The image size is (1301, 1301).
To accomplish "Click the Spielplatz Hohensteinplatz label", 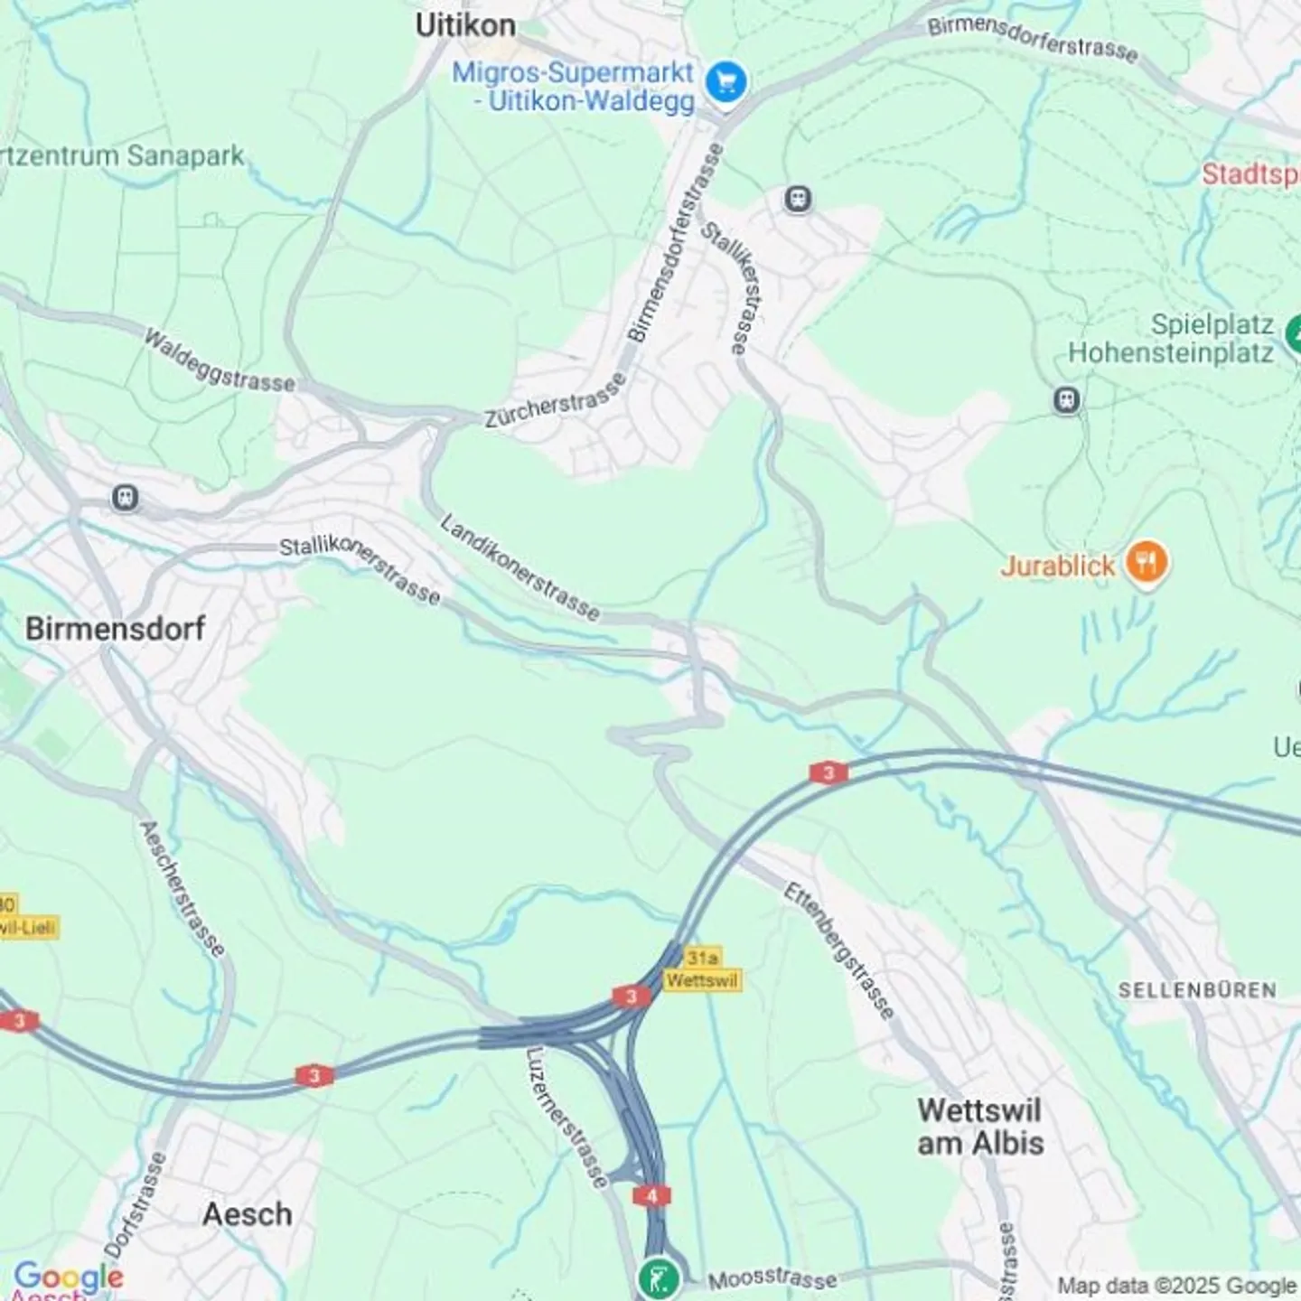I will [x=1173, y=338].
